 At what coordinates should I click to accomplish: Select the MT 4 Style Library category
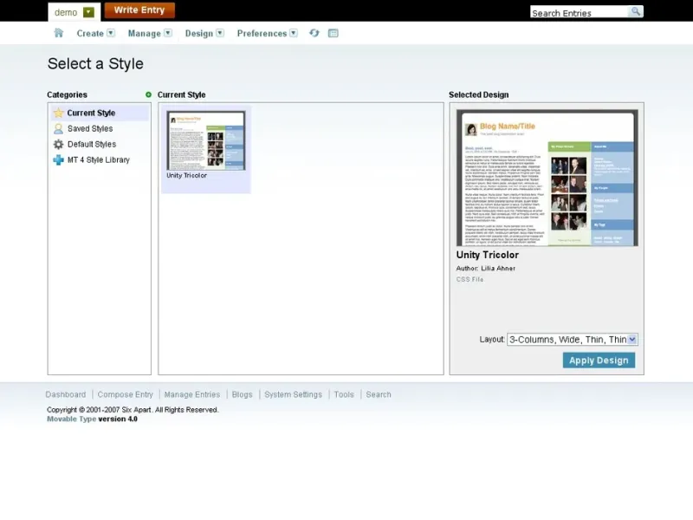100,160
